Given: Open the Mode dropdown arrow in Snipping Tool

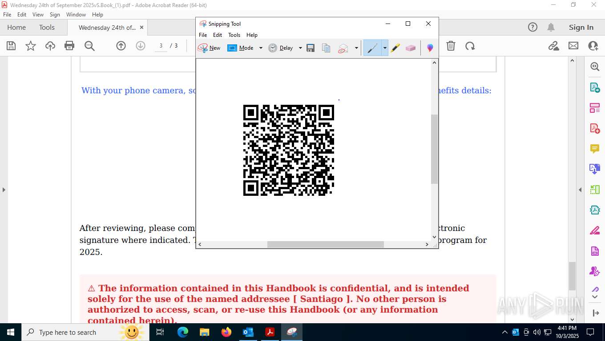Looking at the screenshot, I should [x=261, y=48].
